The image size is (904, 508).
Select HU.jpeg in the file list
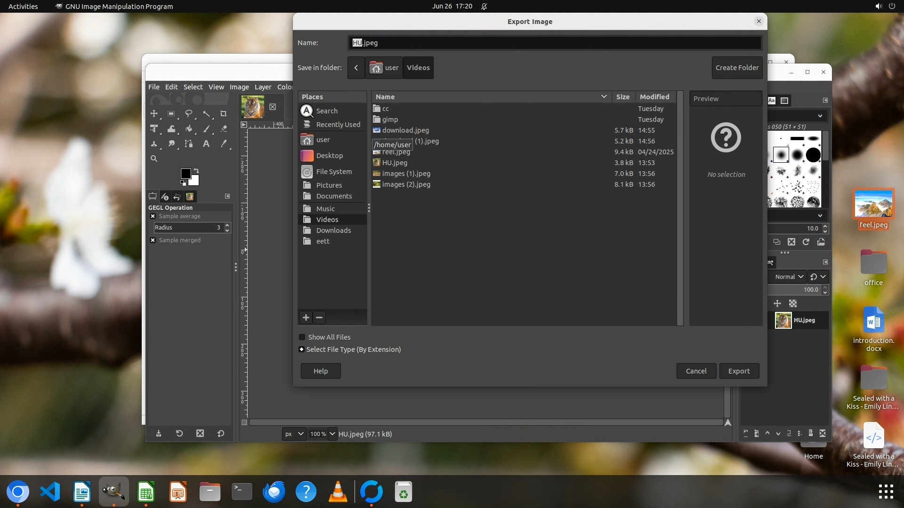point(395,163)
